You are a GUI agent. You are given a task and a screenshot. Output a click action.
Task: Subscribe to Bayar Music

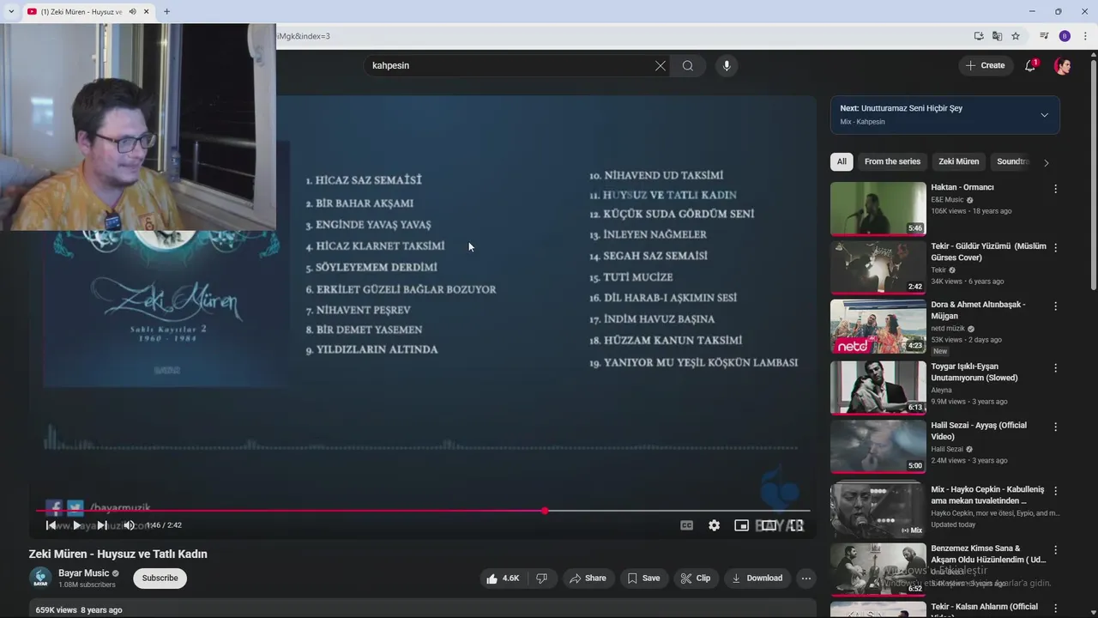click(x=160, y=579)
